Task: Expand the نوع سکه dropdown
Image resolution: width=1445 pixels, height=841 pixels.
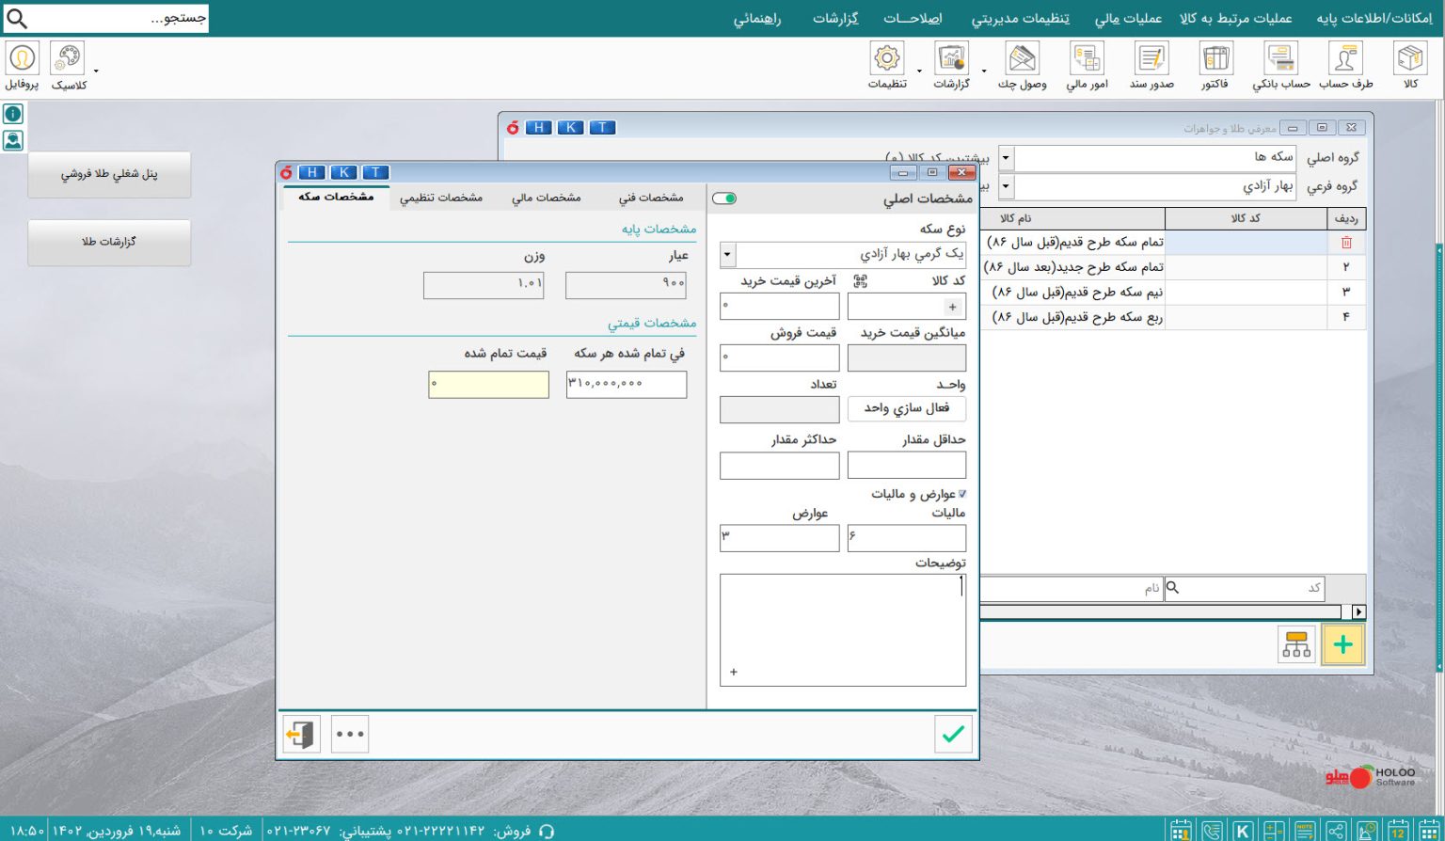Action: [x=727, y=255]
